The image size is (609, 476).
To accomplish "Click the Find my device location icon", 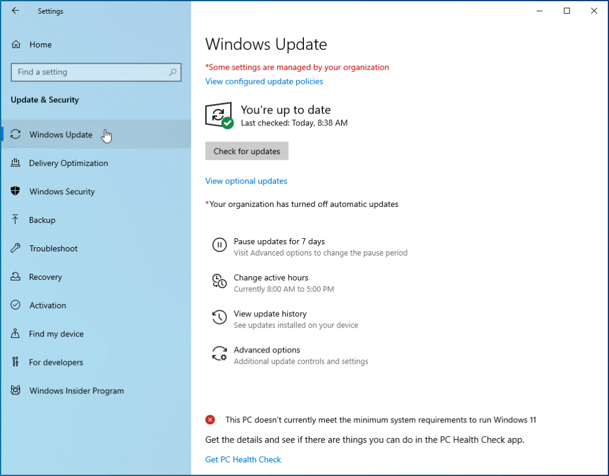I will click(x=15, y=334).
